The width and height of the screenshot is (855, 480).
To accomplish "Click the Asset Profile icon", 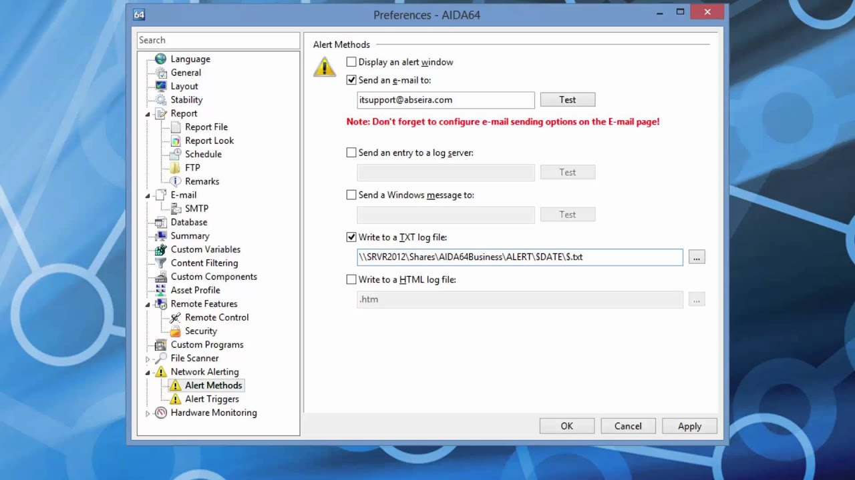I will pos(160,290).
